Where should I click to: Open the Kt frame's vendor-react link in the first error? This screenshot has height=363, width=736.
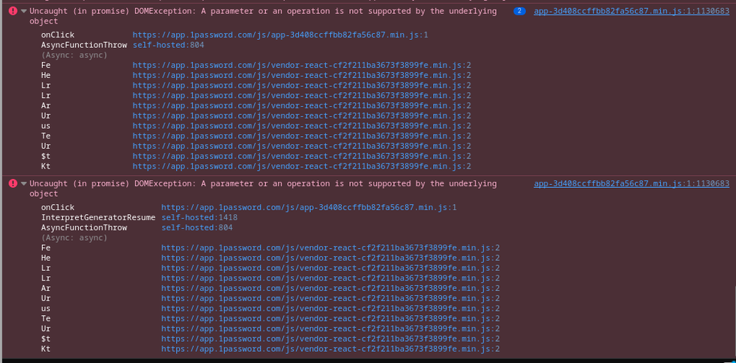pyautogui.click(x=301, y=166)
